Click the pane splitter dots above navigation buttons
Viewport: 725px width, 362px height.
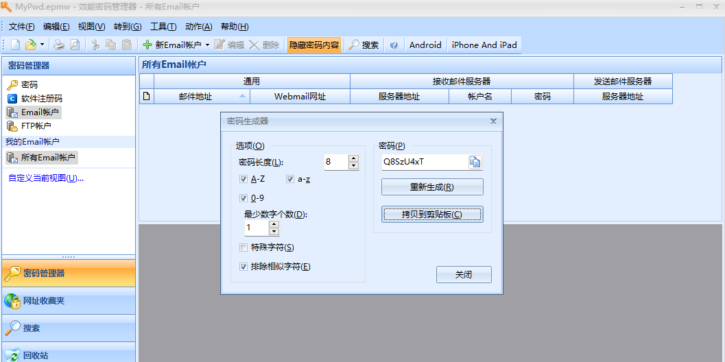tap(69, 256)
